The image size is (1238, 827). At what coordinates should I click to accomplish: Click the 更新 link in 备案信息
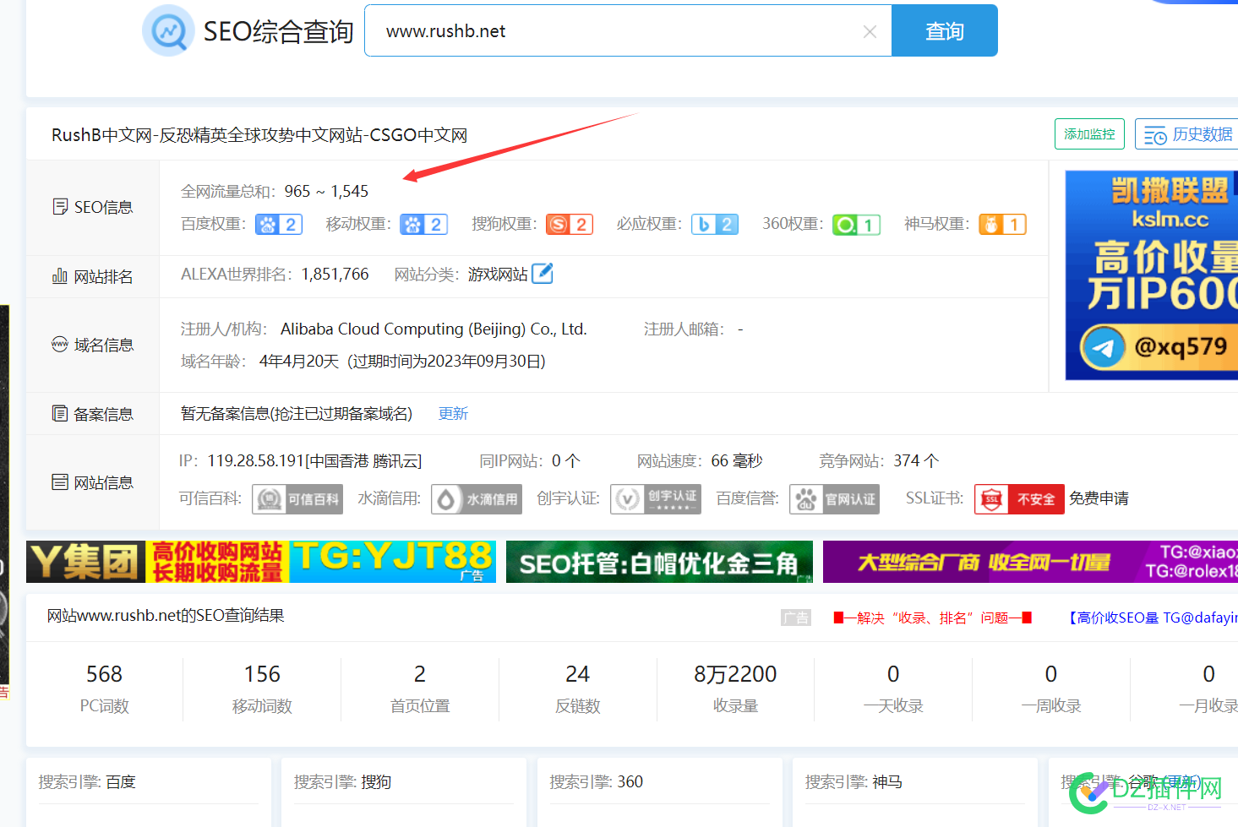point(453,414)
